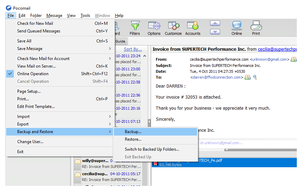Select Send Queued Messages

tap(60, 31)
